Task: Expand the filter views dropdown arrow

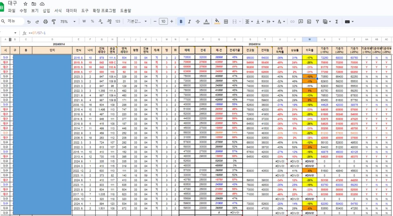Action: (x=330, y=21)
